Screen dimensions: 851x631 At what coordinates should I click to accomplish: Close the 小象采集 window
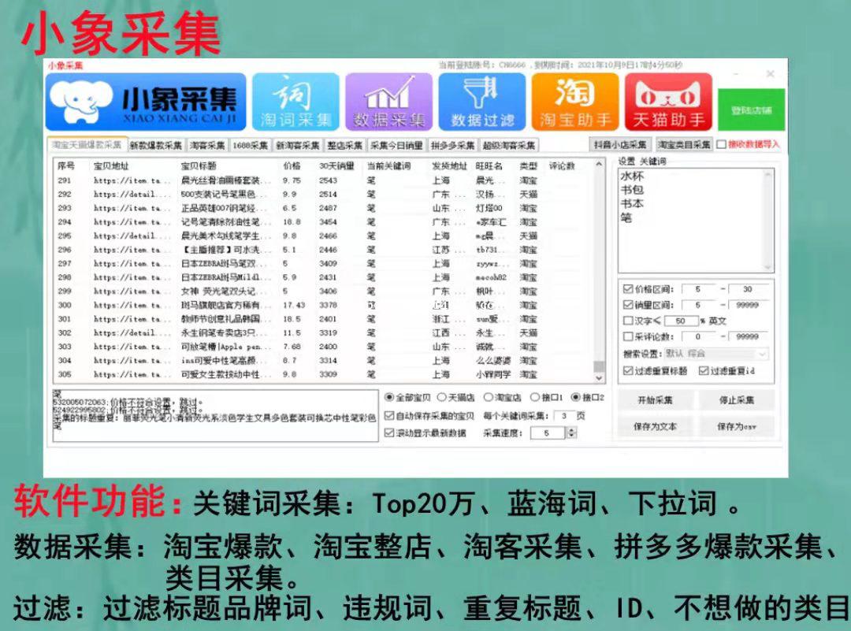click(770, 73)
